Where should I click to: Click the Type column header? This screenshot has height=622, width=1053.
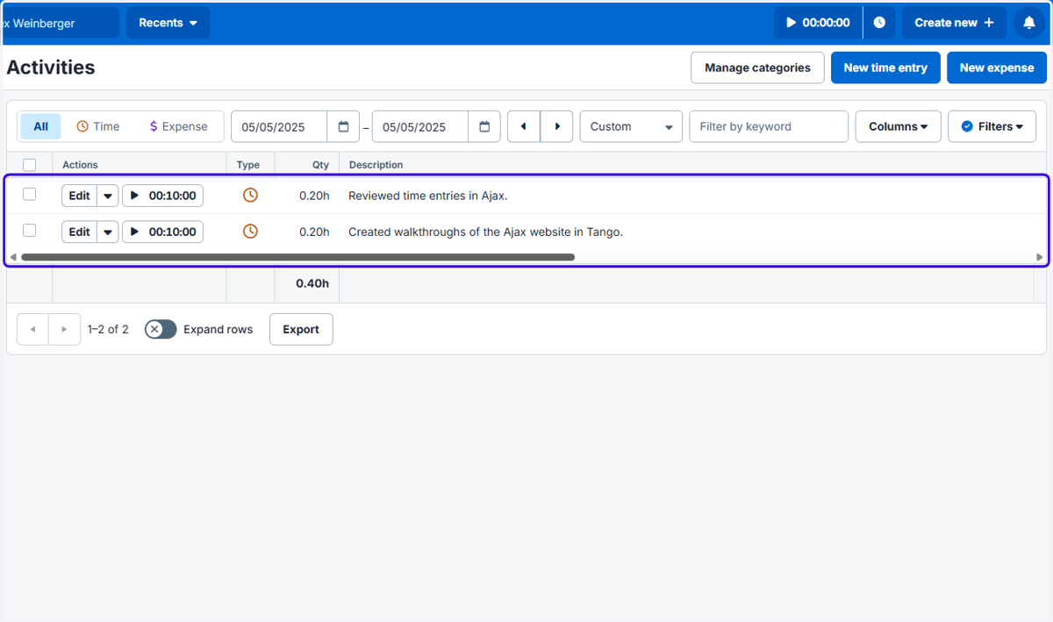tap(248, 165)
